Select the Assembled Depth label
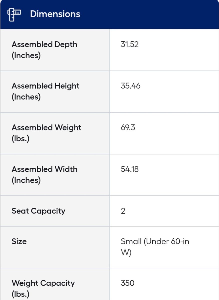The image size is (219, 300). click(44, 45)
